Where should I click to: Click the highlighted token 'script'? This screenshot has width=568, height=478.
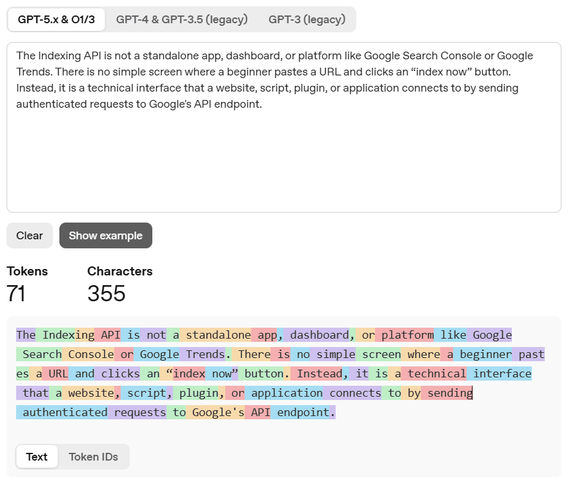tap(143, 393)
